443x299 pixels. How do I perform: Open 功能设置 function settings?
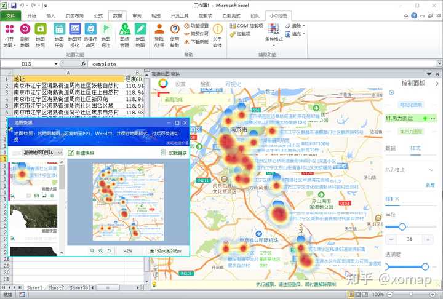tap(196, 26)
